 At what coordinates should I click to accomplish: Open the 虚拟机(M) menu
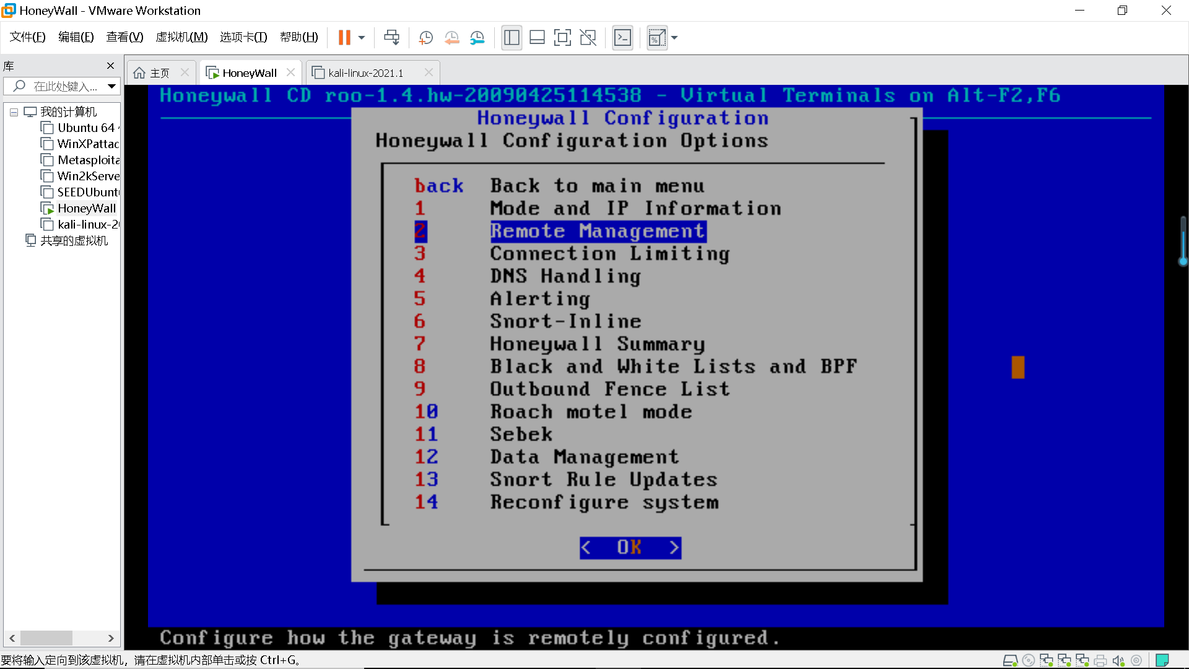point(181,37)
